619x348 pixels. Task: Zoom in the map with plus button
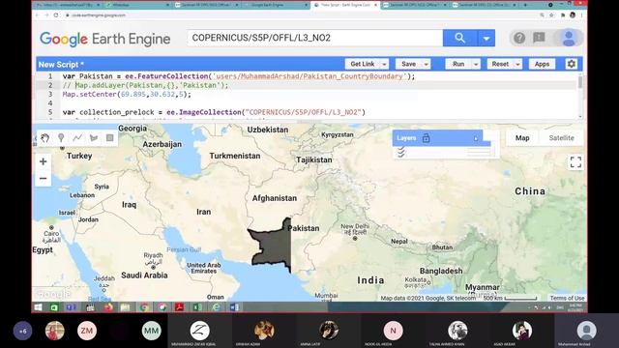[x=43, y=161]
